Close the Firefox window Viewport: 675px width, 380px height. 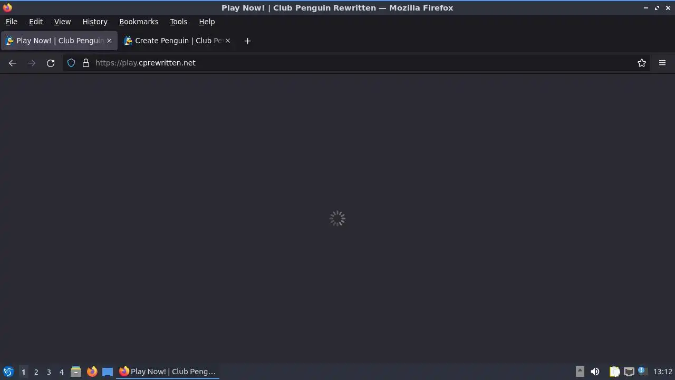coord(668,8)
